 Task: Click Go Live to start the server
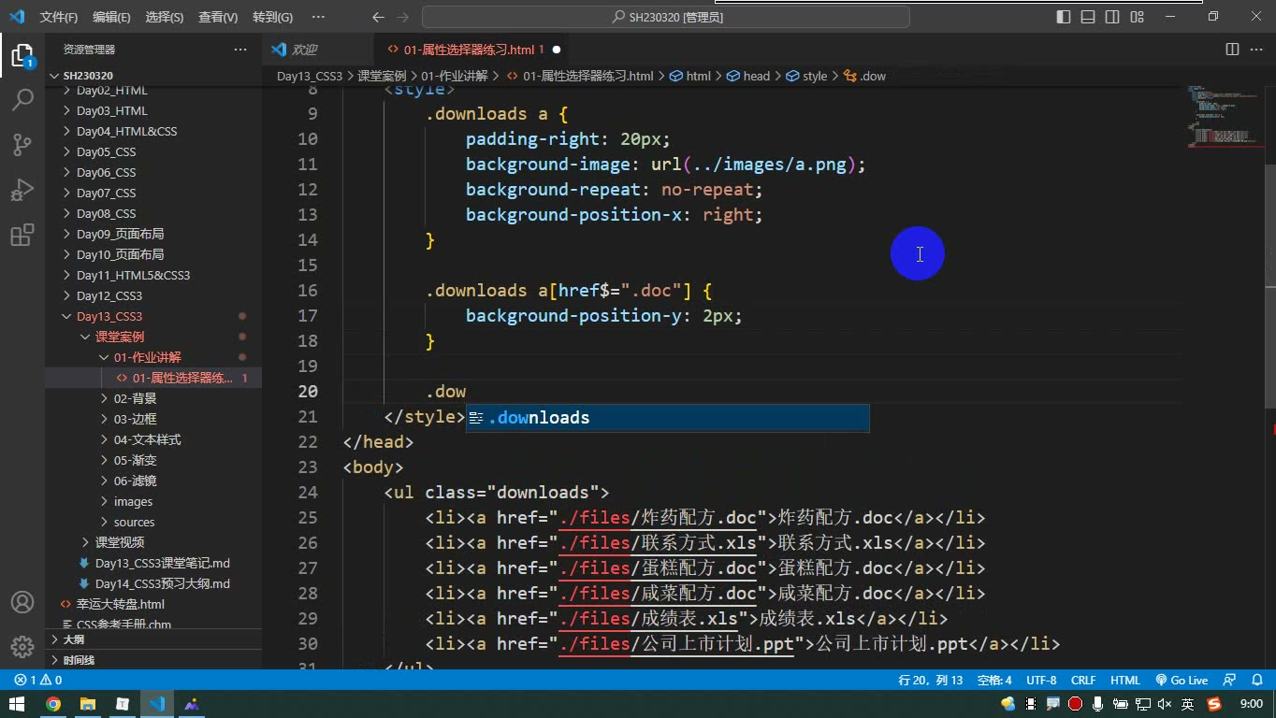(1182, 681)
